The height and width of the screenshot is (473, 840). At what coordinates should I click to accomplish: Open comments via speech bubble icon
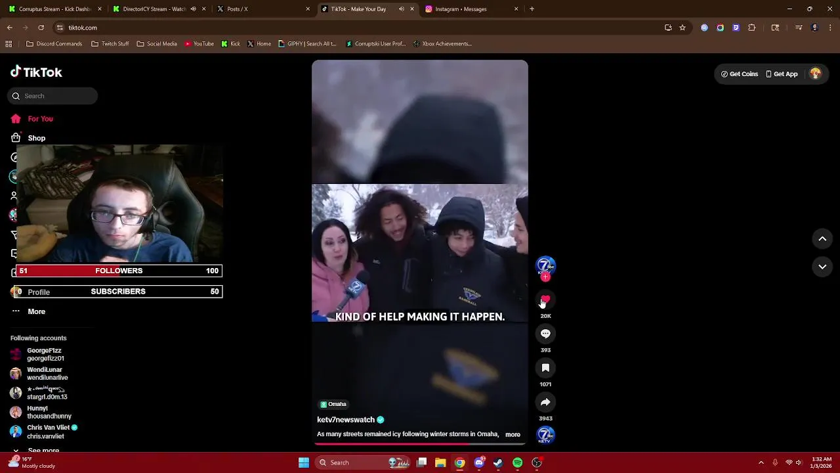coord(545,334)
